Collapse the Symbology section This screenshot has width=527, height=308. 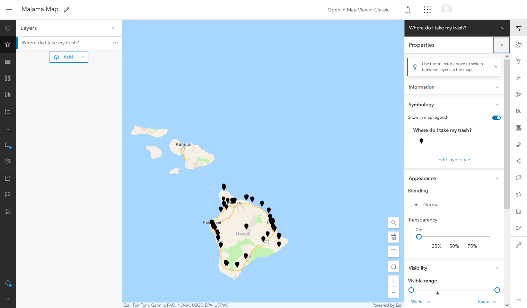[x=497, y=104]
